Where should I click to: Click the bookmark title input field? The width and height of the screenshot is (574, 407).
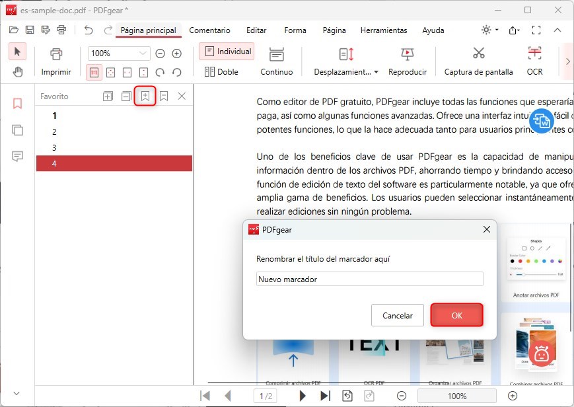point(370,279)
